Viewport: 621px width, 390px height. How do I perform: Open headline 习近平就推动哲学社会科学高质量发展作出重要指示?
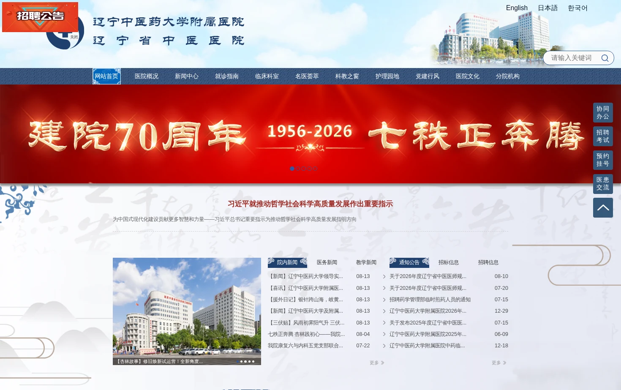pyautogui.click(x=310, y=204)
